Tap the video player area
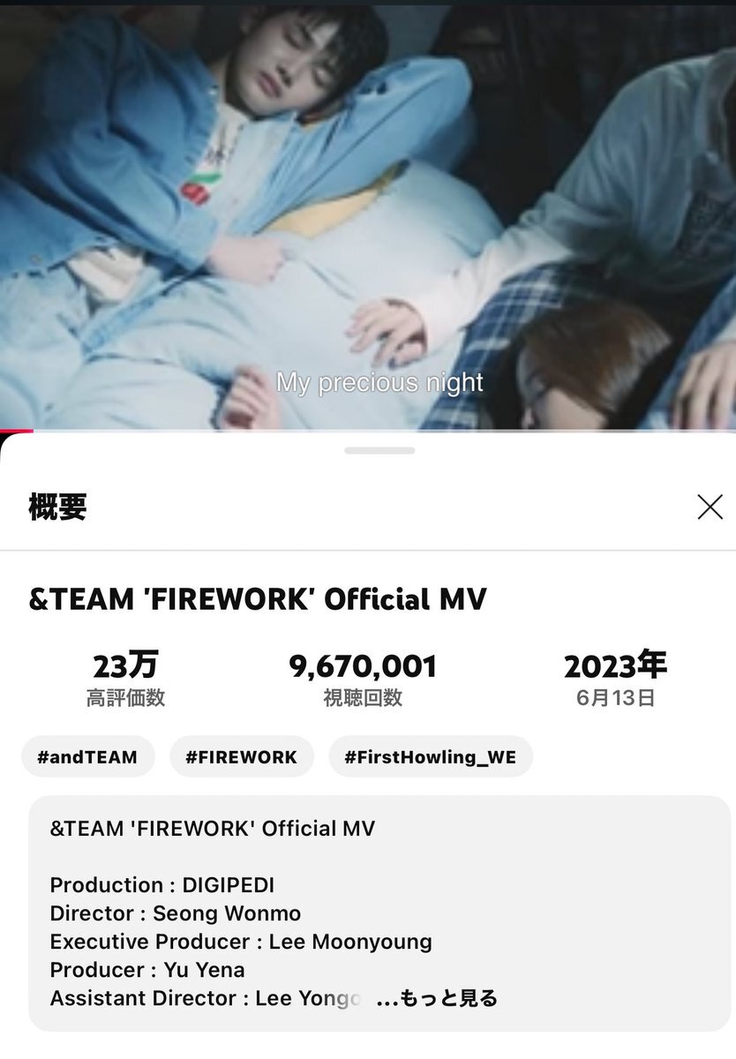This screenshot has width=736, height=1059. pos(368,216)
